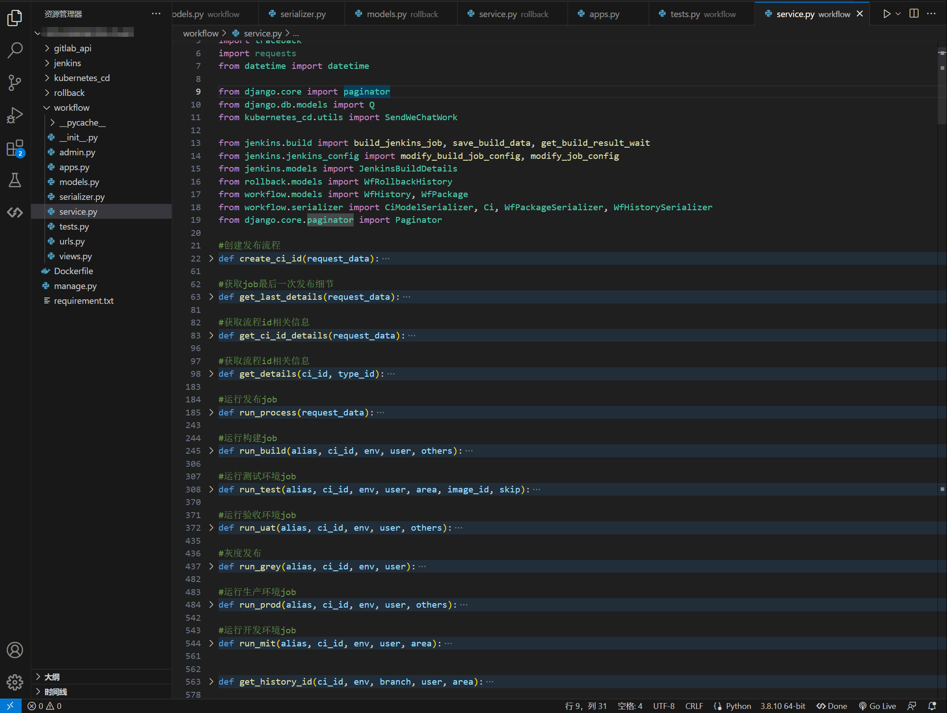Open the Testing flask view

tap(15, 181)
